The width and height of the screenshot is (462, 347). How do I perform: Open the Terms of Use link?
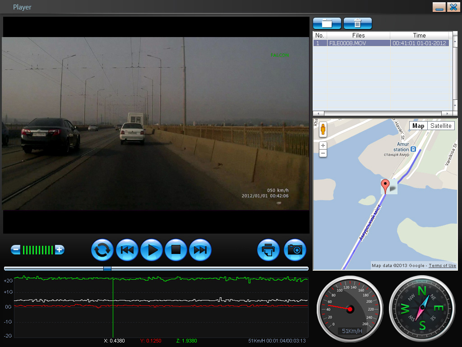(442, 266)
